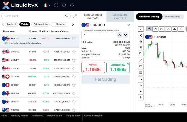
Task: Select the EURGBP asset row
Action: coord(39,93)
